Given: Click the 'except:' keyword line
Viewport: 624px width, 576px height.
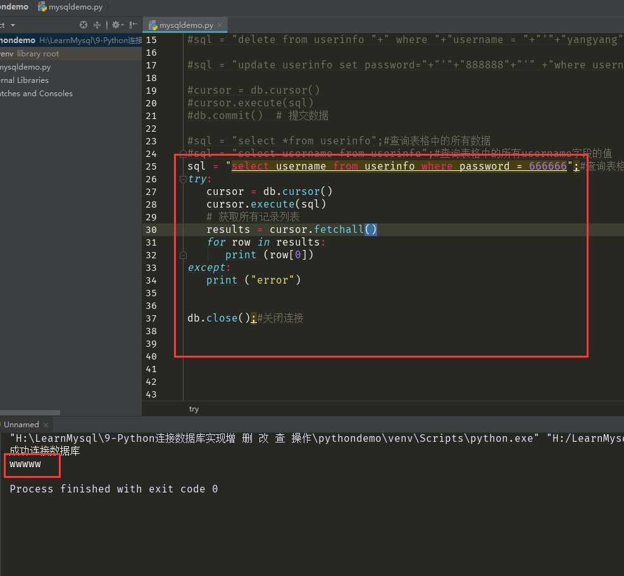Looking at the screenshot, I should coord(209,268).
